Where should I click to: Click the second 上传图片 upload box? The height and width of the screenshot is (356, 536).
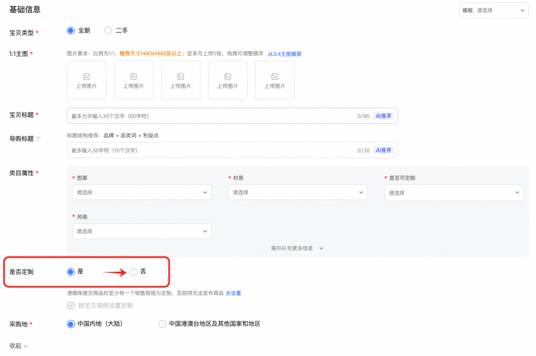point(134,80)
